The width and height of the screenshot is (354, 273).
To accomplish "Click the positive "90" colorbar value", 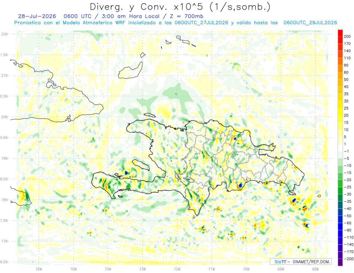I will point(346,65).
